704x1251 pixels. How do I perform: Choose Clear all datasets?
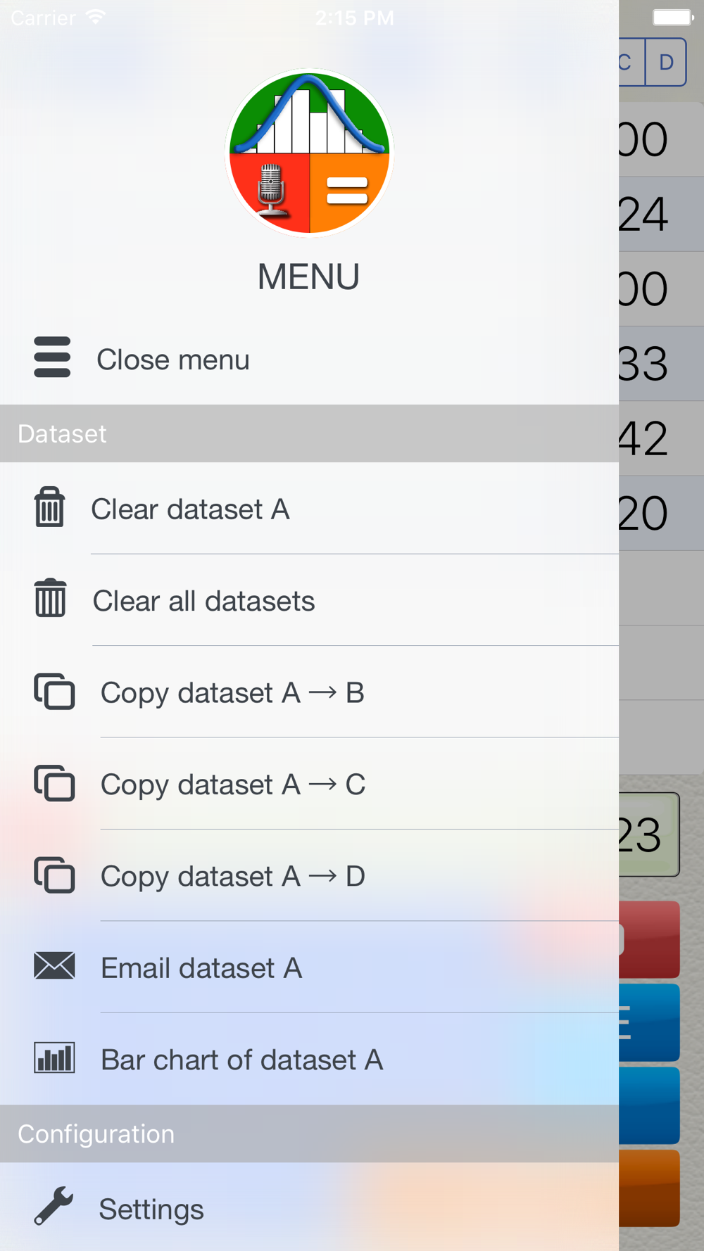pos(309,600)
